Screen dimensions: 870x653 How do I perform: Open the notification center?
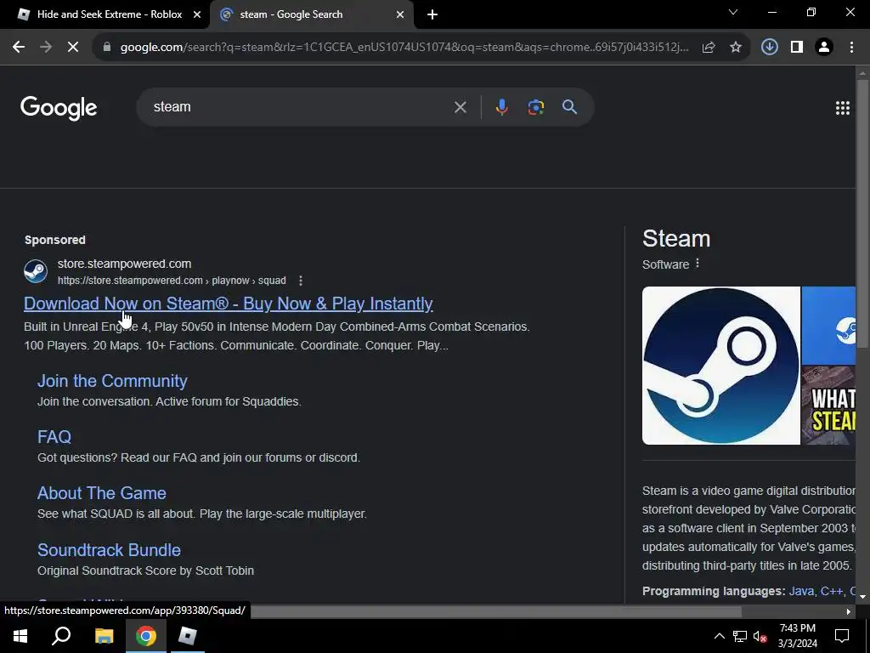pyautogui.click(x=842, y=636)
